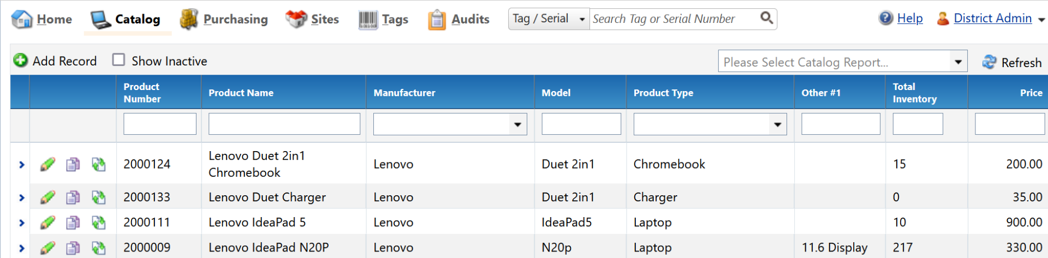Select the Catalog tab
Screen dimensions: 1048x258
click(126, 19)
